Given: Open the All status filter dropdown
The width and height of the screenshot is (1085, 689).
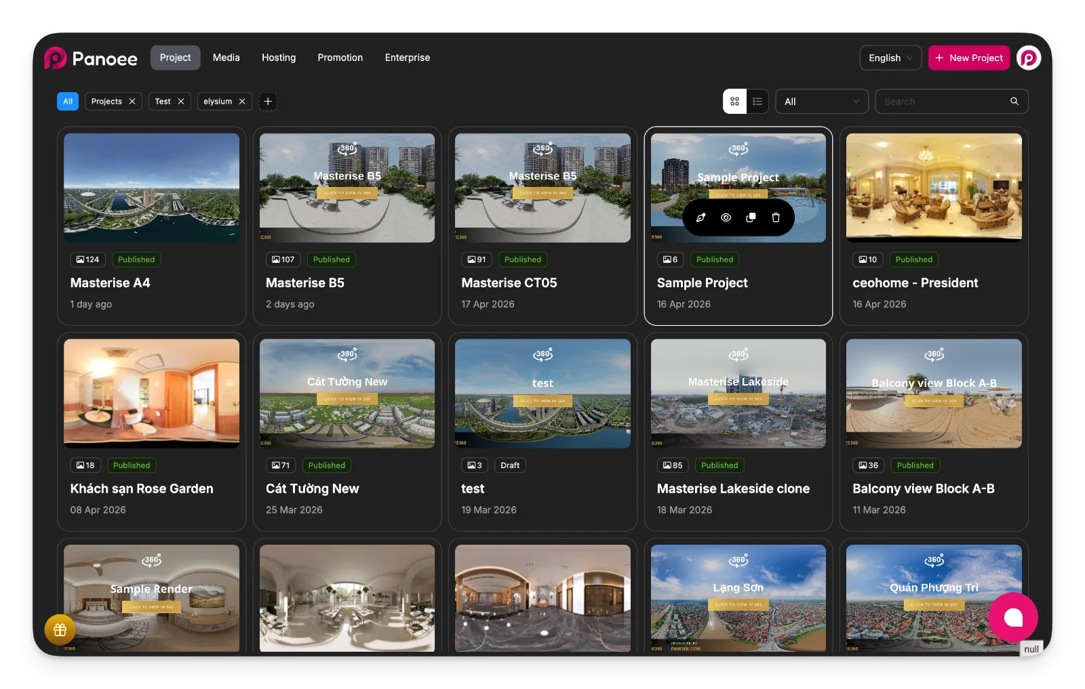Looking at the screenshot, I should (x=821, y=102).
